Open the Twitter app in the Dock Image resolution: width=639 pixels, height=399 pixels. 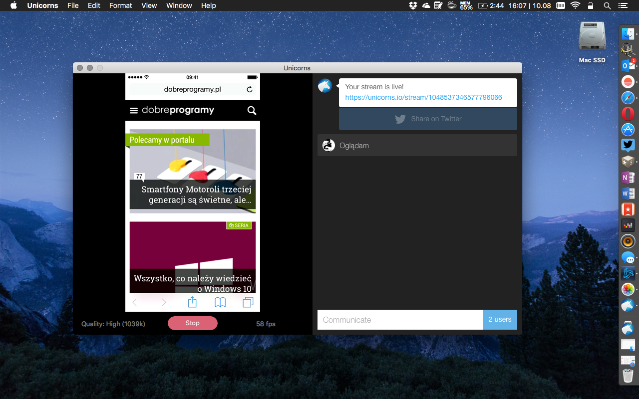[x=628, y=145]
